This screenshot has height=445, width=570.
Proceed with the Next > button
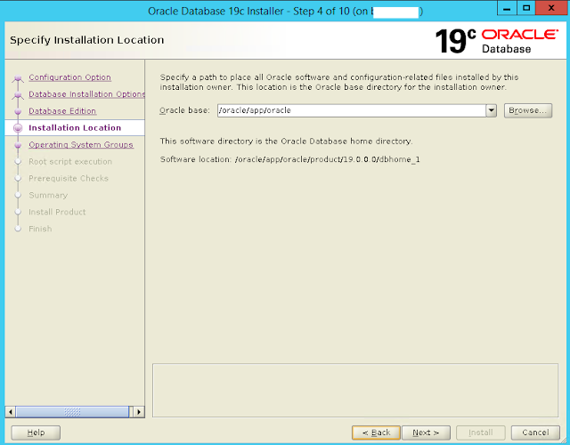426,433
